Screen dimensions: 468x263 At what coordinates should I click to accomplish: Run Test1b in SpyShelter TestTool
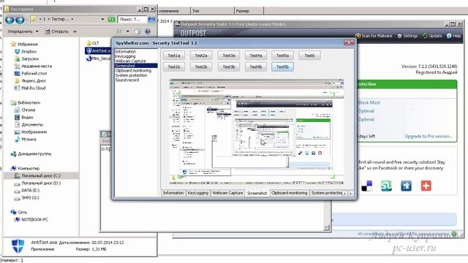[x=174, y=66]
